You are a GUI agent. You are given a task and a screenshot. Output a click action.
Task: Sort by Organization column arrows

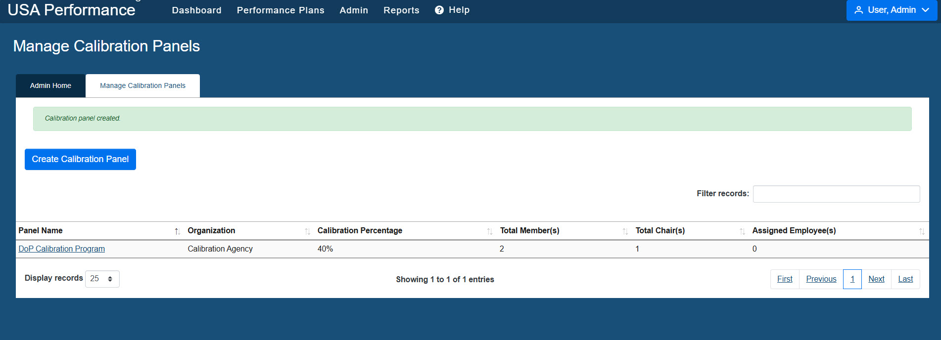(307, 231)
